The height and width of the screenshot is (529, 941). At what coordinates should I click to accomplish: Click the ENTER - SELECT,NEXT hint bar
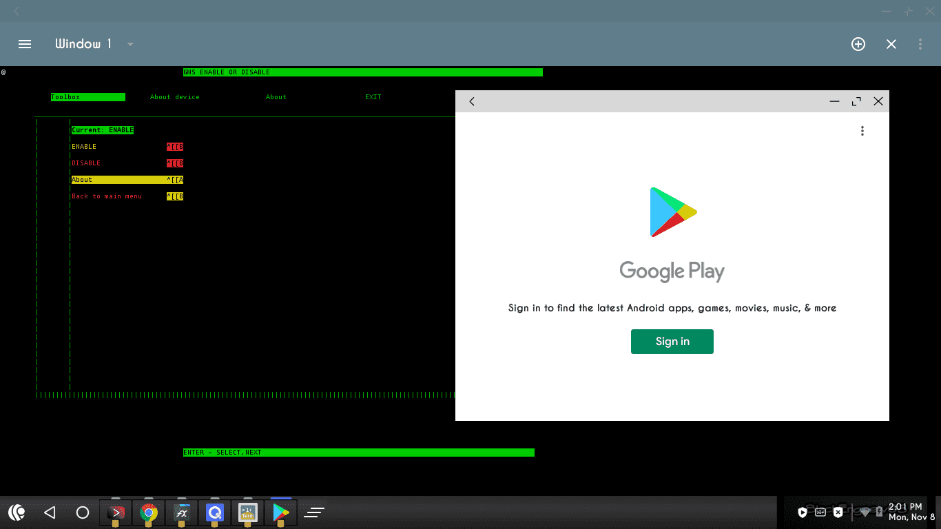[359, 453]
